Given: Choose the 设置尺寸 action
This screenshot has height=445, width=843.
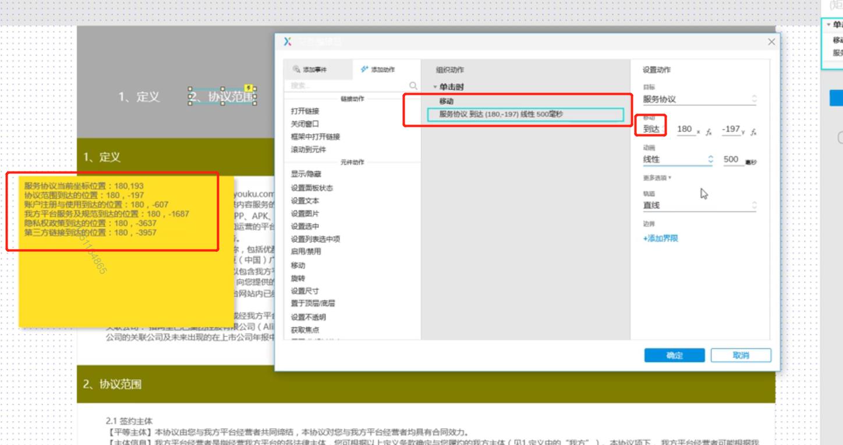Looking at the screenshot, I should 305,291.
